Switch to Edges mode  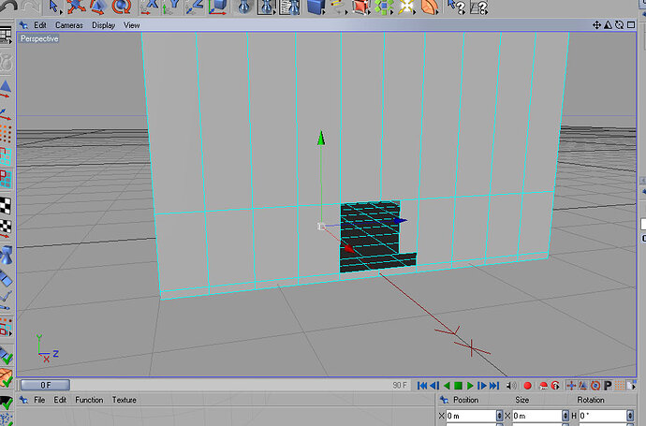click(x=6, y=156)
